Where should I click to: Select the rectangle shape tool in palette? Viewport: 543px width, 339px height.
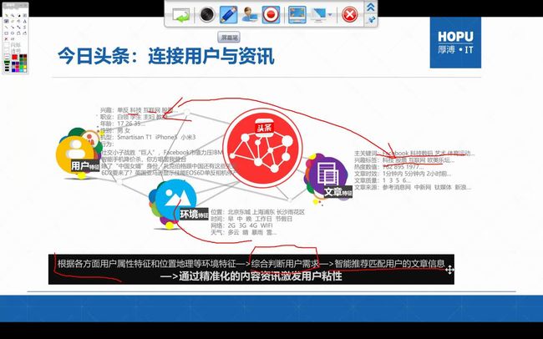click(x=6, y=33)
